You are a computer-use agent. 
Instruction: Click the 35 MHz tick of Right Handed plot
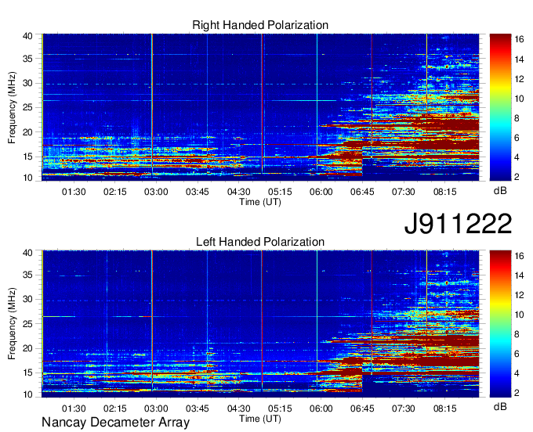point(28,59)
